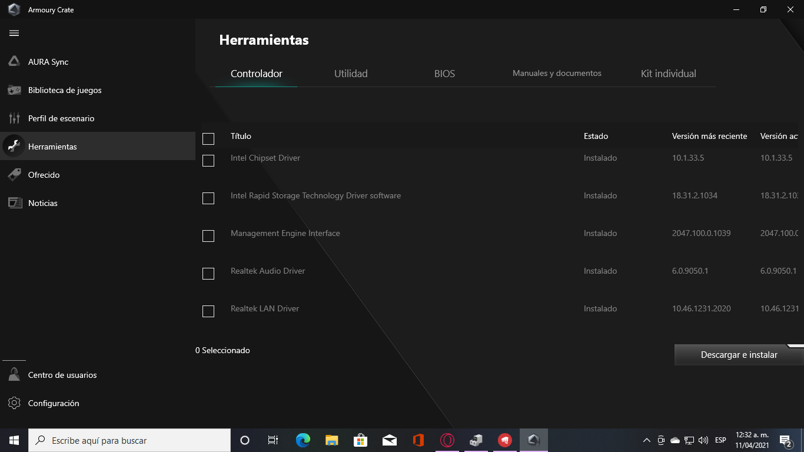Open File Explorer from taskbar
This screenshot has width=804, height=452.
click(x=331, y=440)
